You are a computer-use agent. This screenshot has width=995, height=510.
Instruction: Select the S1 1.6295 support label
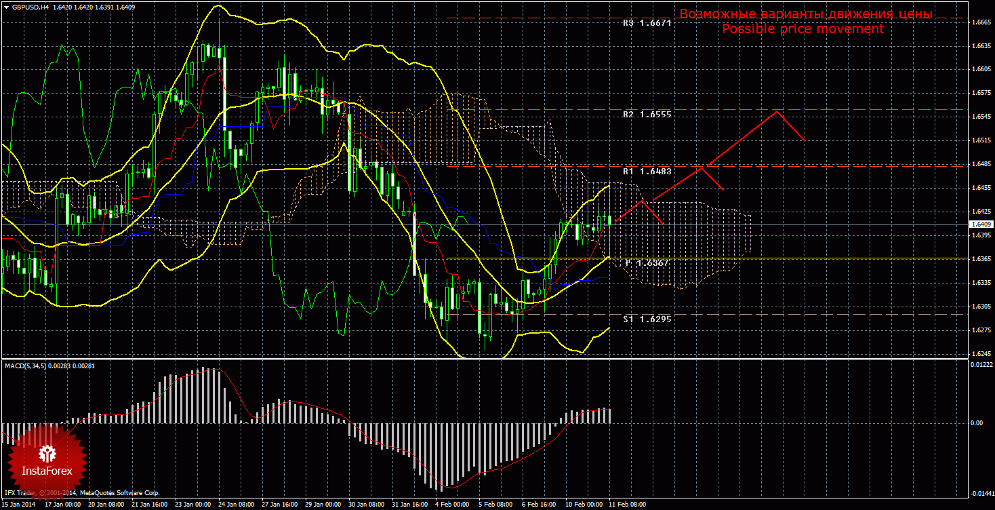pos(647,318)
